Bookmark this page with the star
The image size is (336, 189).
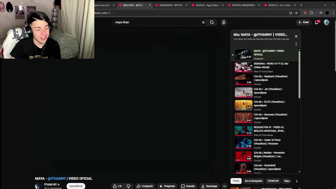tap(296, 13)
